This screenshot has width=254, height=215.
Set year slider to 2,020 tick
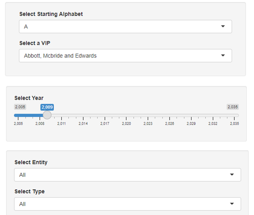pos(126,115)
